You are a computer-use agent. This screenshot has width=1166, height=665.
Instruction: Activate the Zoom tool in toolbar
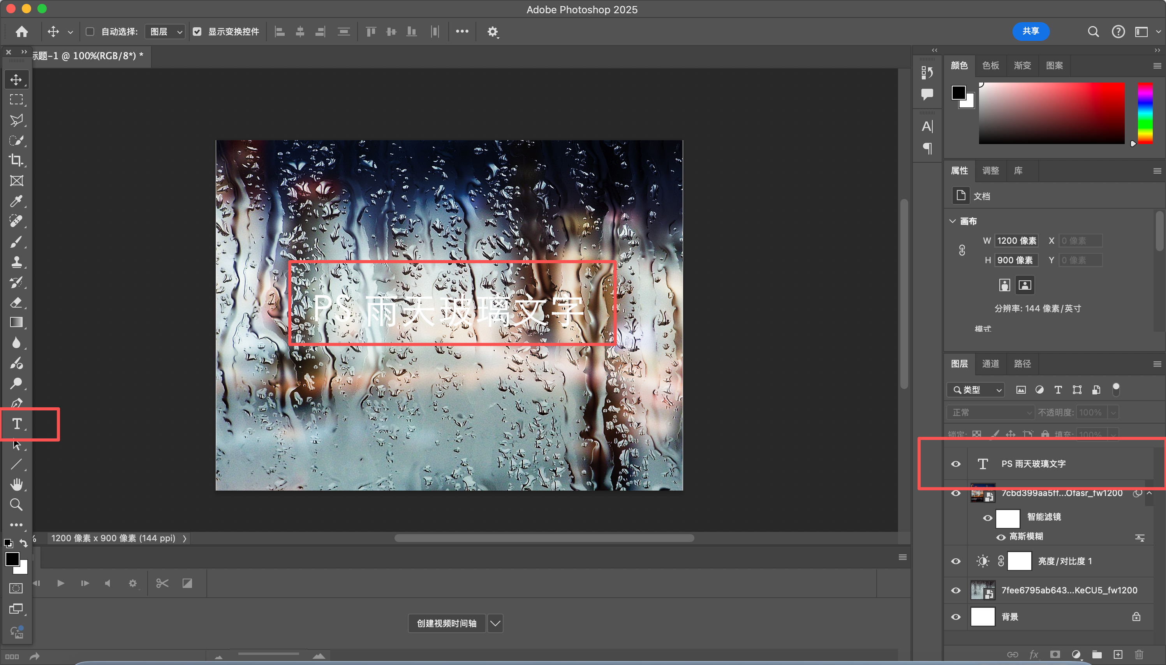pos(16,504)
